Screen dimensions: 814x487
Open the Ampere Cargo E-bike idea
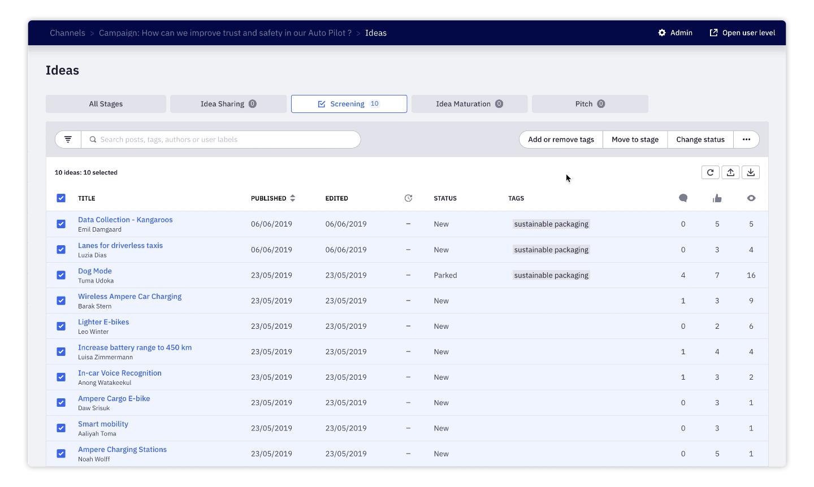pos(114,398)
